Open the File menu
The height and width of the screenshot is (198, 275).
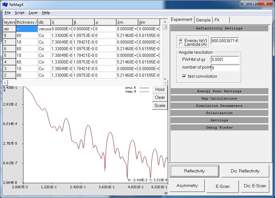pyautogui.click(x=8, y=13)
